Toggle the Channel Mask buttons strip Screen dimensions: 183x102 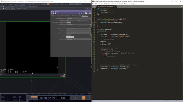click(70, 37)
